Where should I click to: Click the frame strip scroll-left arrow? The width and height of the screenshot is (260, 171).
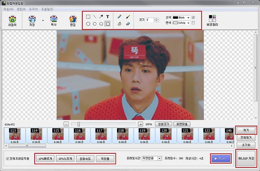[x=6, y=146]
